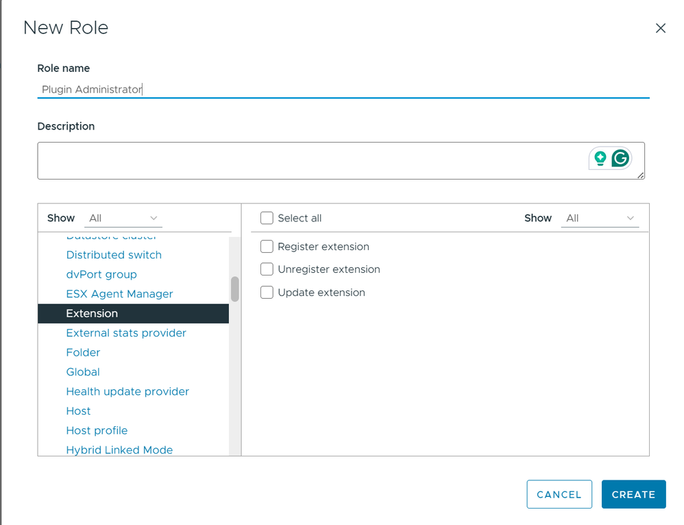Select External stats provider category

(x=126, y=333)
